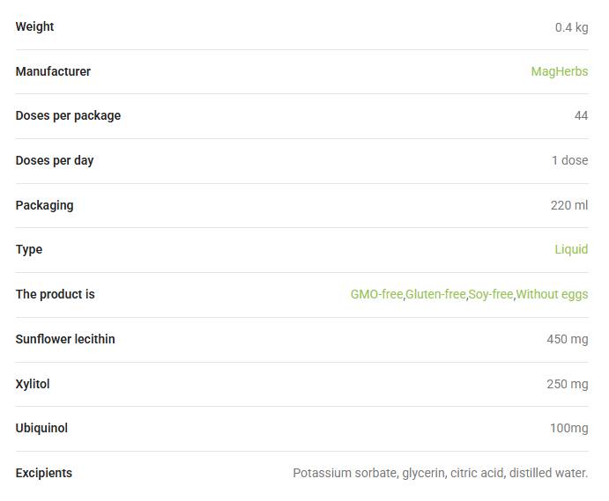Click the Sunflower lecithin label
The height and width of the screenshot is (501, 609).
65,339
